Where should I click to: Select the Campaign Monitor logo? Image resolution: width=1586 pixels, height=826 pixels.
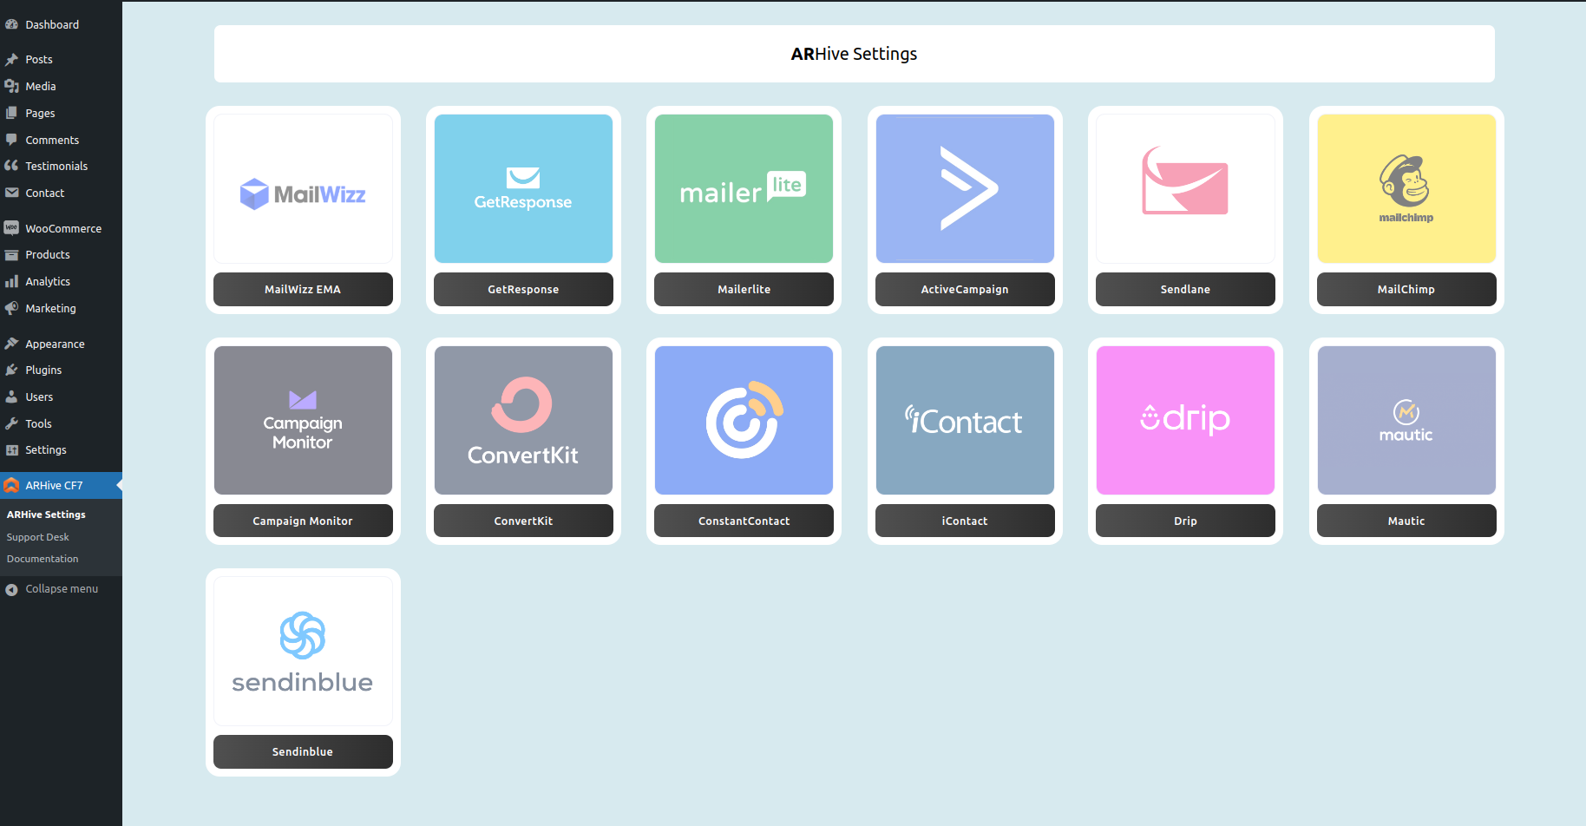302,420
